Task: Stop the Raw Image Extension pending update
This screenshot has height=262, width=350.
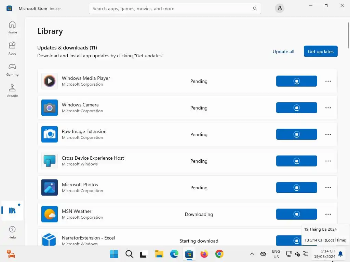Action: pos(296,134)
